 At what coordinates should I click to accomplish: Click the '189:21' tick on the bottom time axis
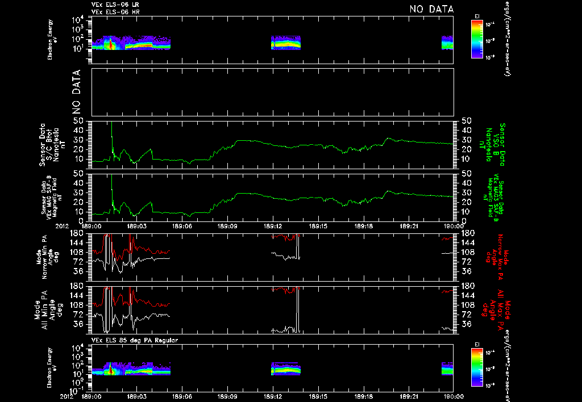click(x=409, y=396)
